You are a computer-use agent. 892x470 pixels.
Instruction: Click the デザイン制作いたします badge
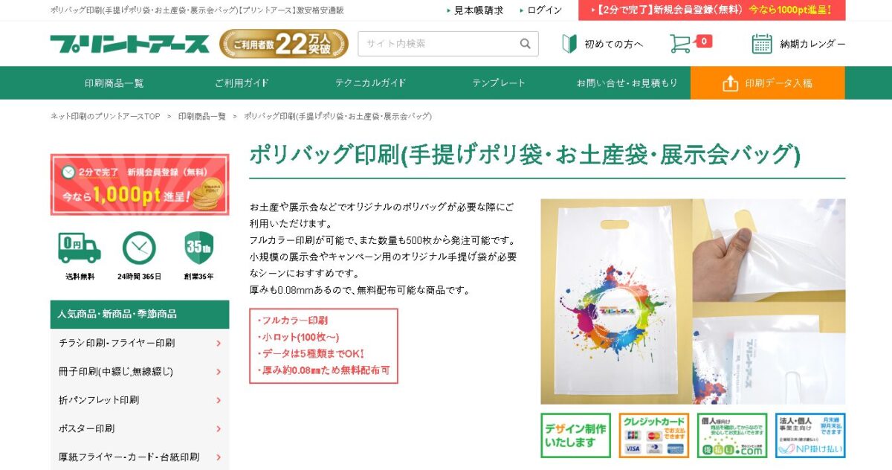coord(575,436)
